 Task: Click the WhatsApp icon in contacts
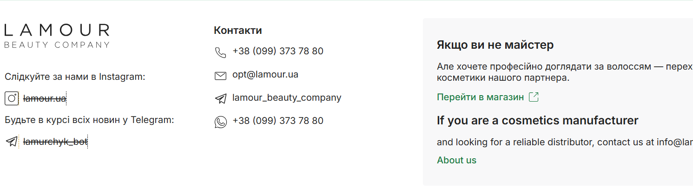220,122
